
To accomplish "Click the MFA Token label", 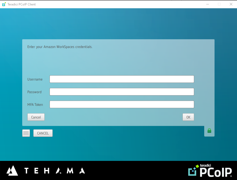I will click(x=35, y=105).
